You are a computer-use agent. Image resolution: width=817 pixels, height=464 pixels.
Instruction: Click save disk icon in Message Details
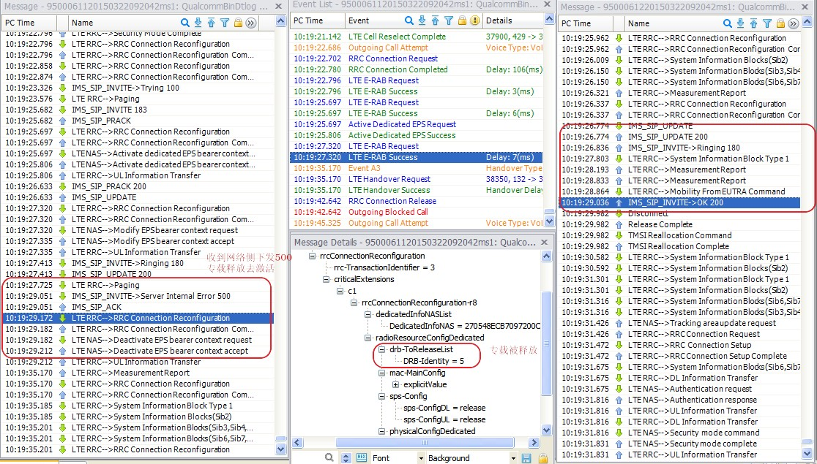pos(526,457)
